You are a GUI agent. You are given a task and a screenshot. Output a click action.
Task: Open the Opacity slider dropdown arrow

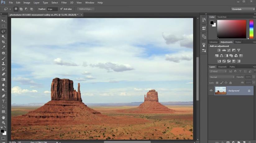click(x=254, y=77)
